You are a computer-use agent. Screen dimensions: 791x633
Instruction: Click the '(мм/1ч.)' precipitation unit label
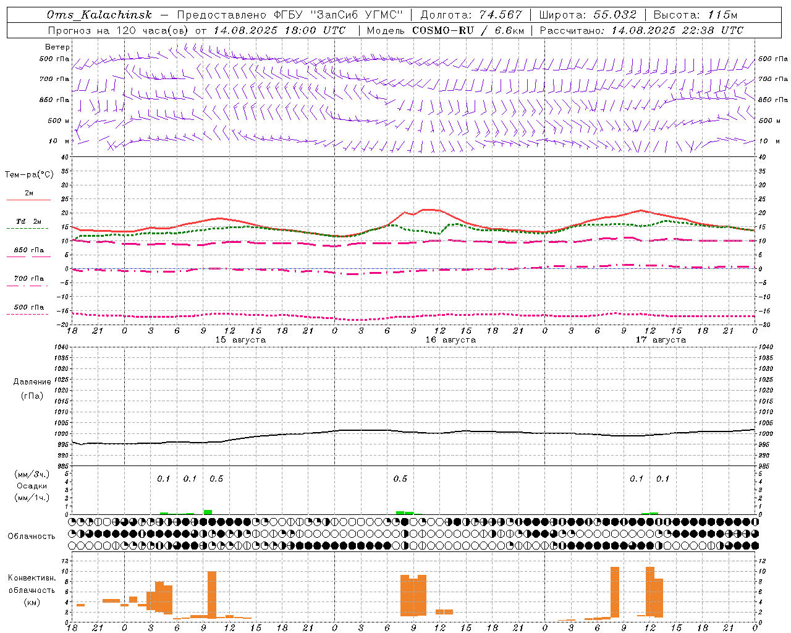pos(32,498)
